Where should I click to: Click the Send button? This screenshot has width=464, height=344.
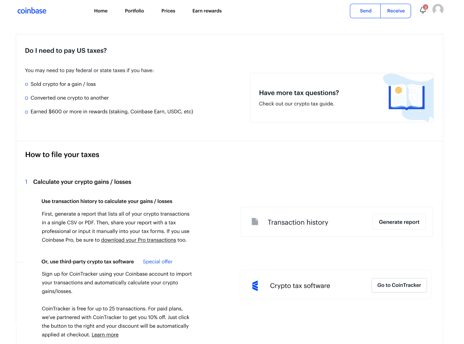point(365,11)
